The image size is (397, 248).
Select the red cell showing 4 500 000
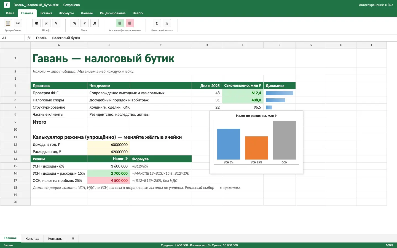click(109, 180)
